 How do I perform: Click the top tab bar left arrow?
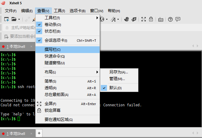193,46
